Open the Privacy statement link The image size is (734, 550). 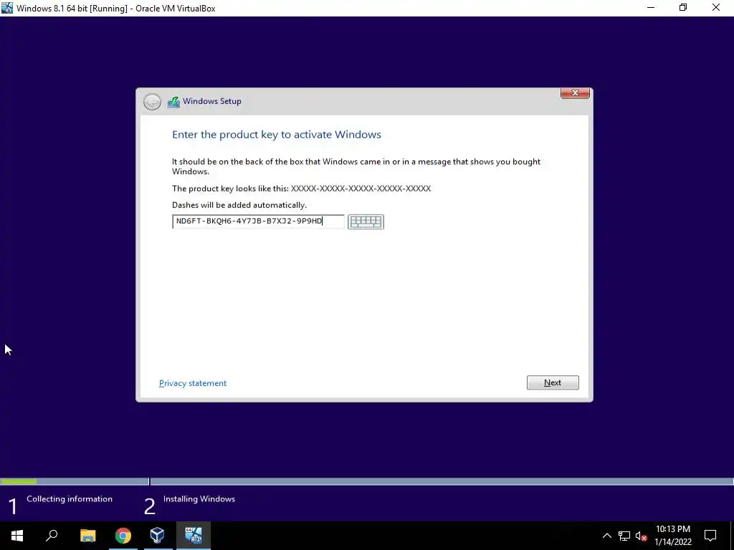[193, 383]
